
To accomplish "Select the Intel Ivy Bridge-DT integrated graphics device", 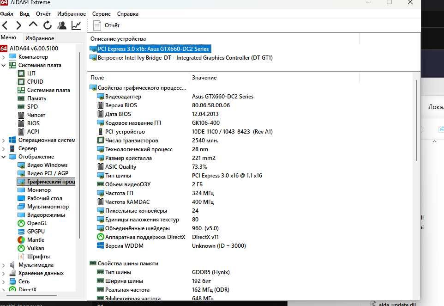I will pos(181,58).
